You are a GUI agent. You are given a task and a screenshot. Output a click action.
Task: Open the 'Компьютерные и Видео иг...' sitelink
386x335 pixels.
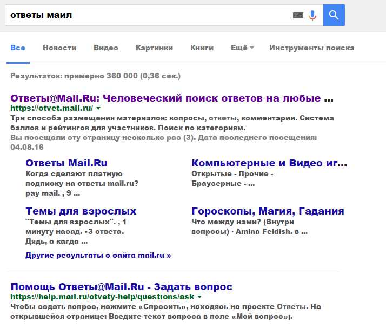269,163
